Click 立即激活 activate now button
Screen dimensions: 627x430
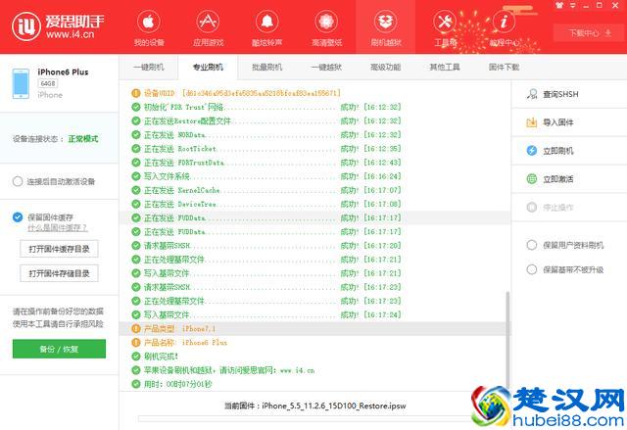(569, 179)
